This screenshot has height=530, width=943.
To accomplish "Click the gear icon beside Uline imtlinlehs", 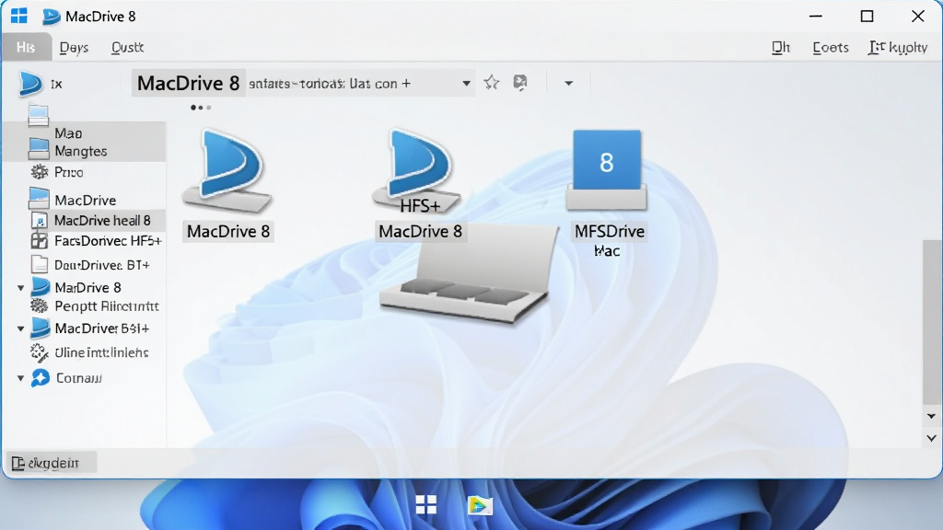I will coord(40,352).
